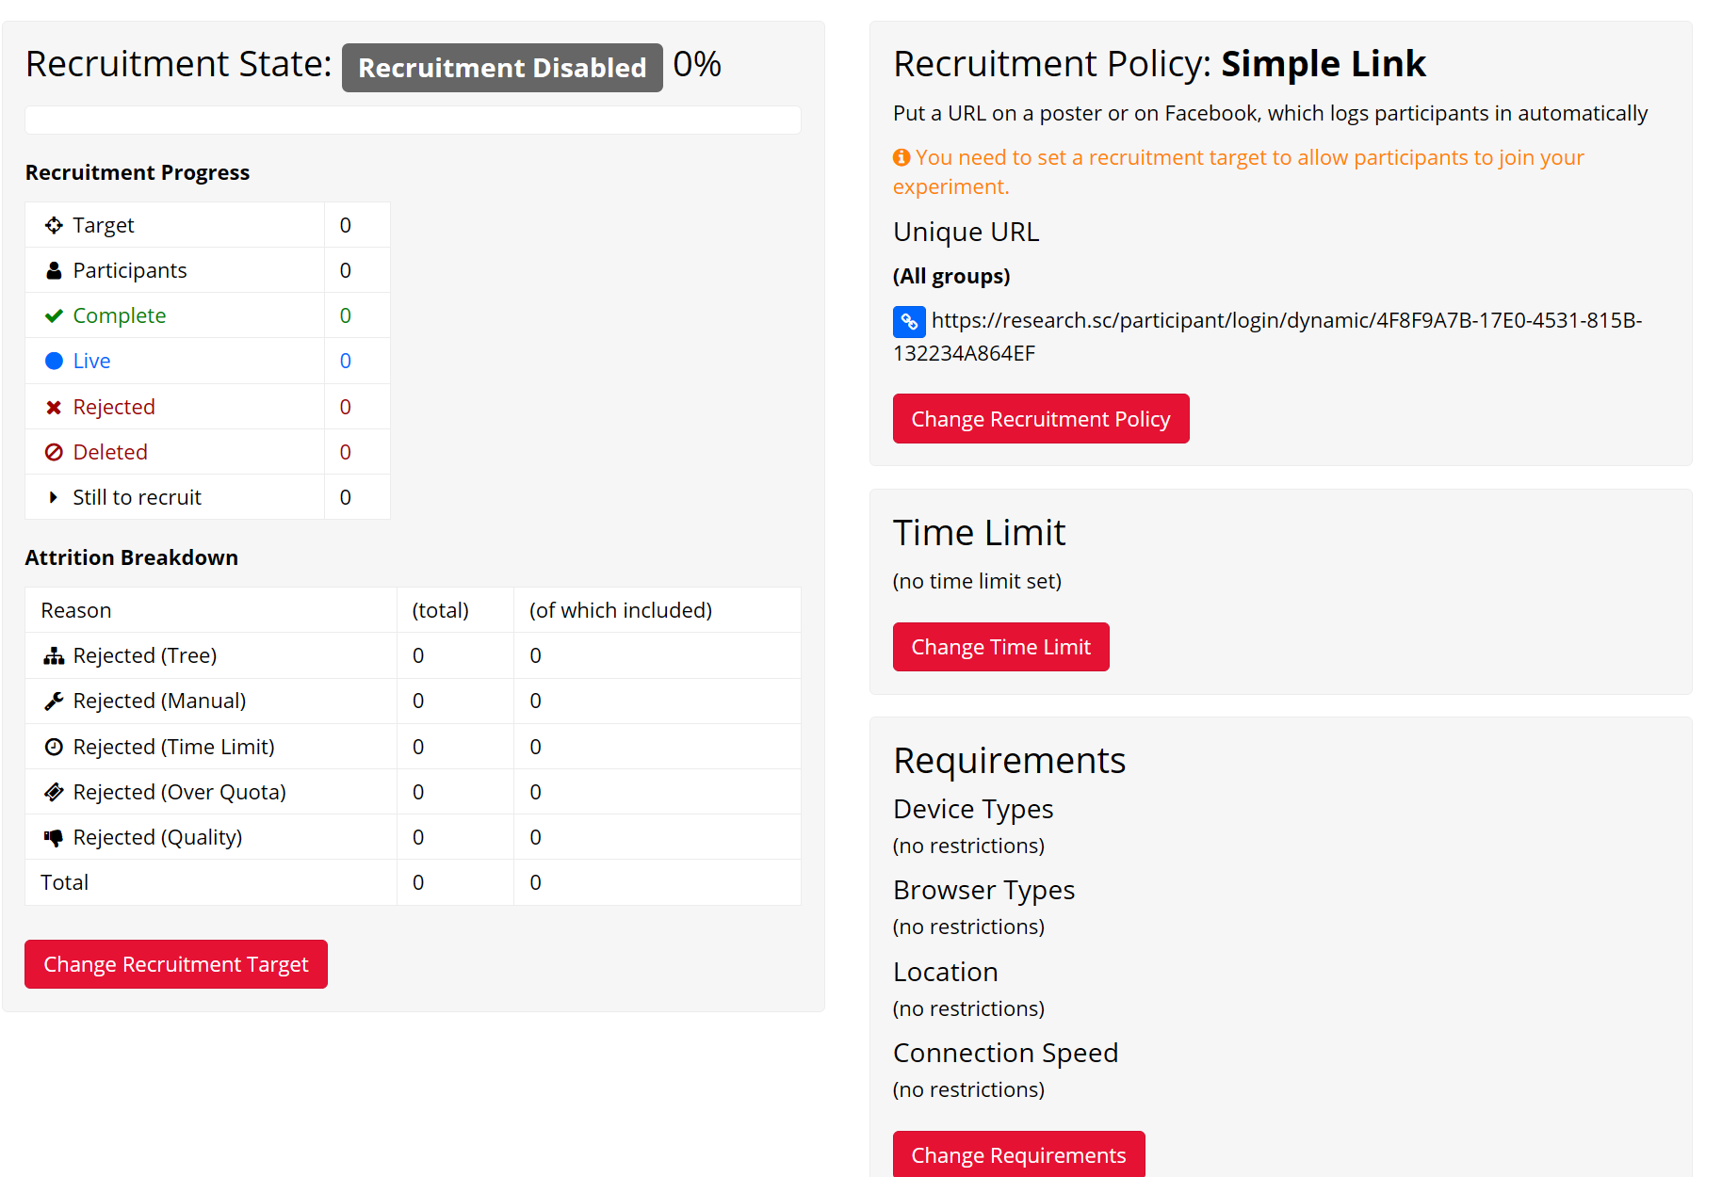The image size is (1722, 1177).
Task: Click the Rejected (Tree) hierarchy icon
Action: (54, 656)
